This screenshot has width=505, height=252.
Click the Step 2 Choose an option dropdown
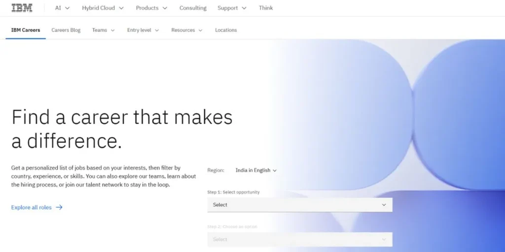point(299,239)
